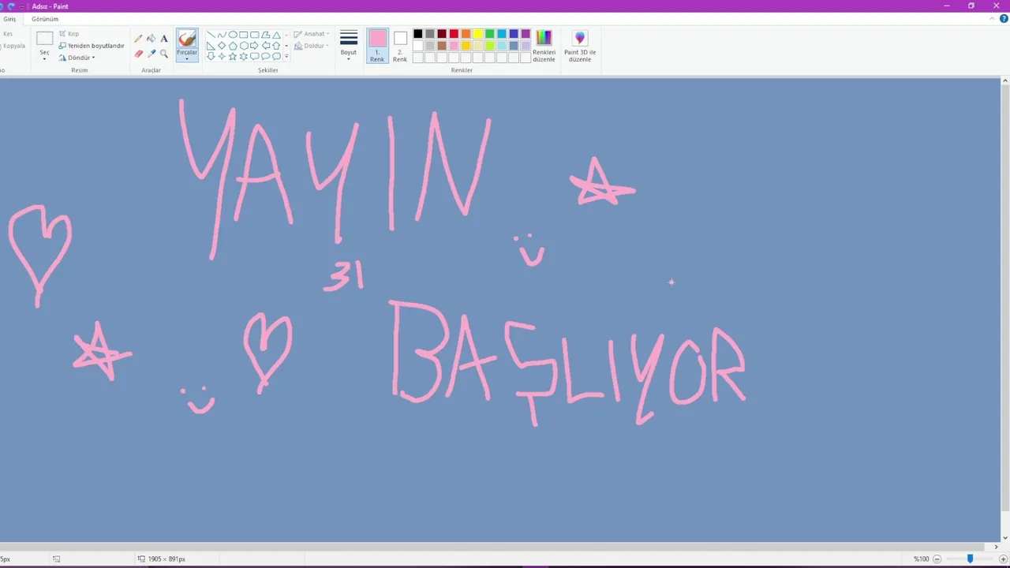Click the vertical scrollbar down arrow
The height and width of the screenshot is (568, 1010).
click(1004, 536)
